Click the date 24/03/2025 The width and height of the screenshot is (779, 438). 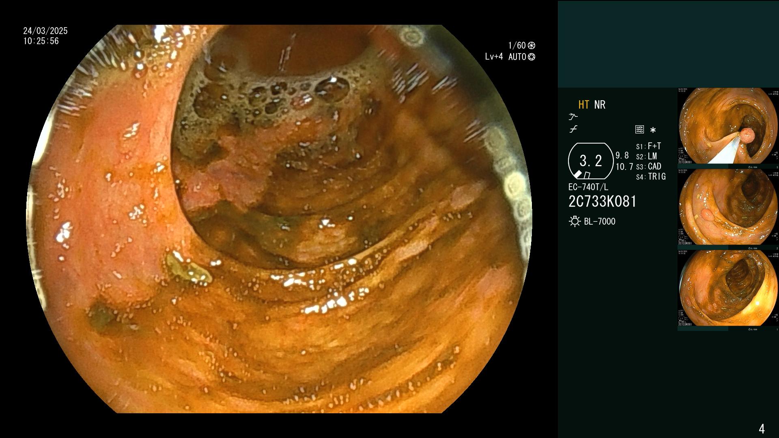point(45,31)
